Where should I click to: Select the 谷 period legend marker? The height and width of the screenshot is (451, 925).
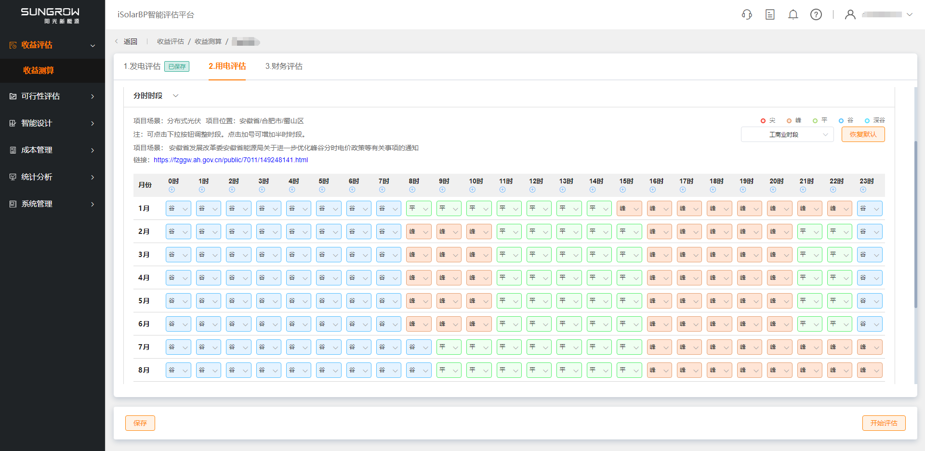point(841,121)
